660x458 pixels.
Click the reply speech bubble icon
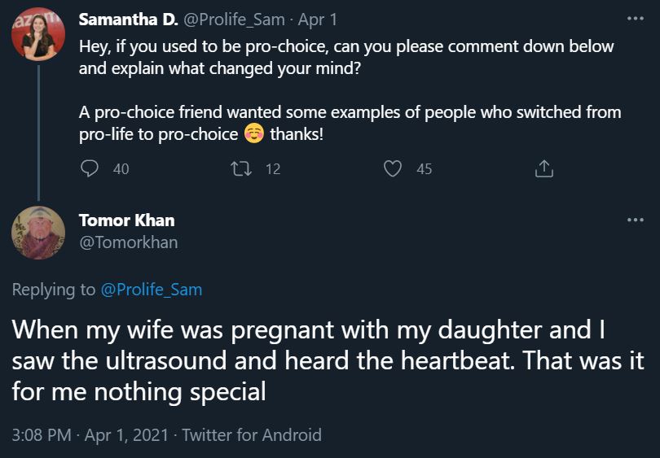tap(91, 168)
